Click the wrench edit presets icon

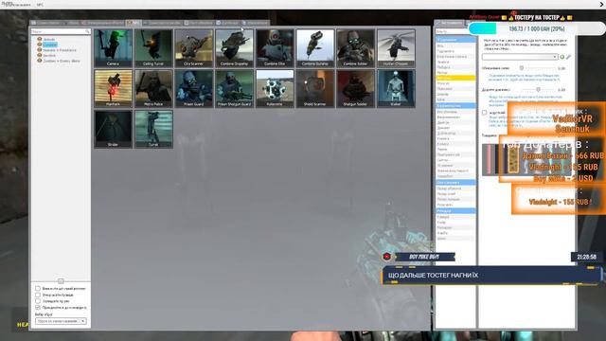568,57
